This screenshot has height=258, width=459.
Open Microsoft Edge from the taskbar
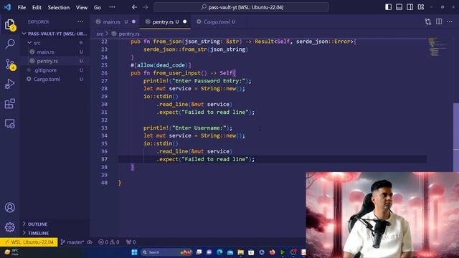coord(219,252)
